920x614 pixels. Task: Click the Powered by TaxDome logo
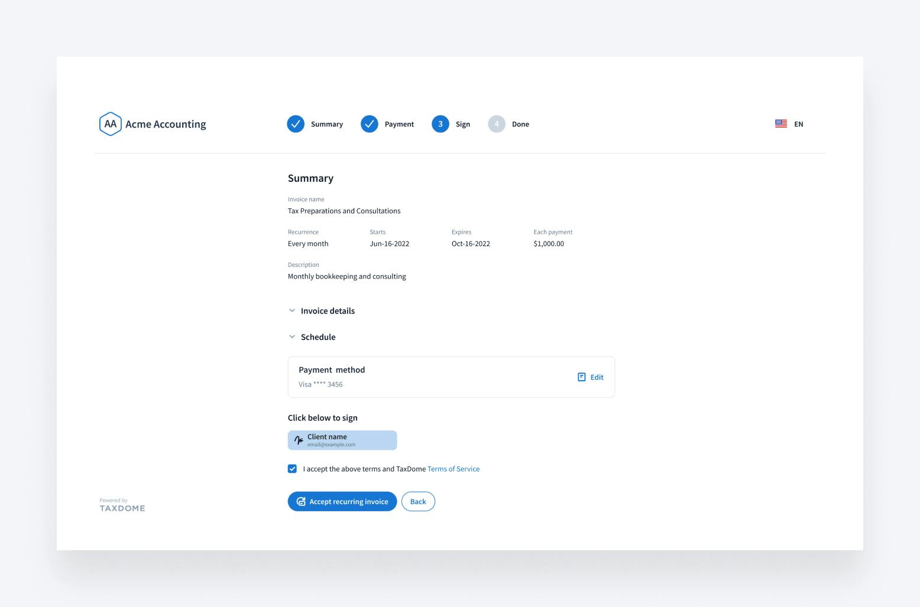pyautogui.click(x=122, y=505)
